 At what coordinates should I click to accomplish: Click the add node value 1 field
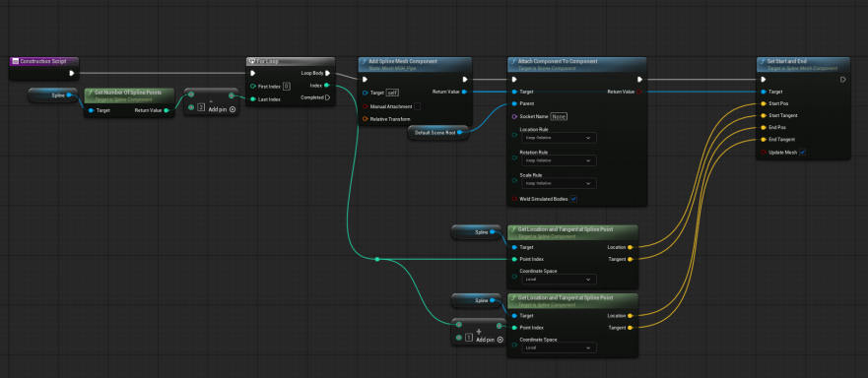pyautogui.click(x=469, y=338)
